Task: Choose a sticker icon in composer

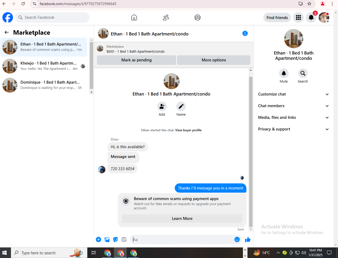Action: point(115,239)
